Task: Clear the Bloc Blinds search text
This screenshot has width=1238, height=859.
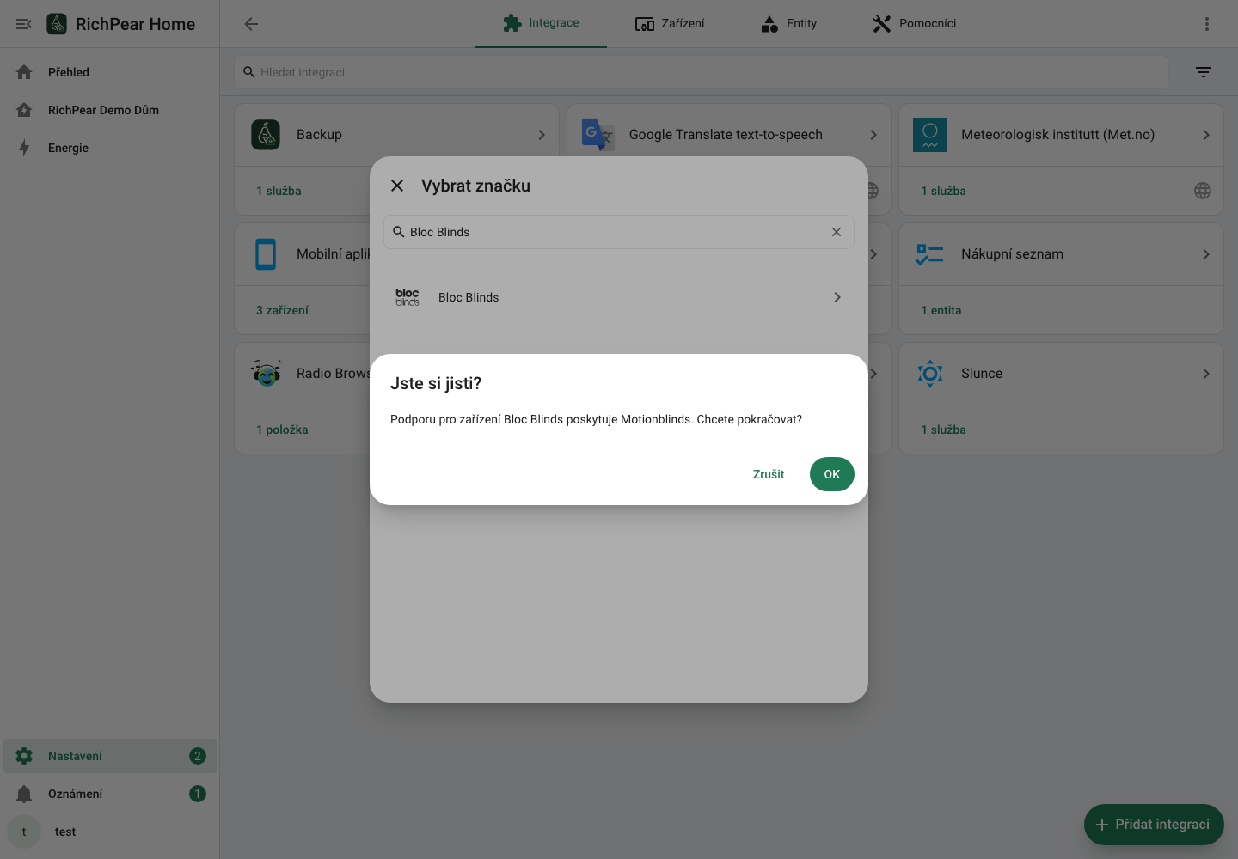Action: point(837,232)
